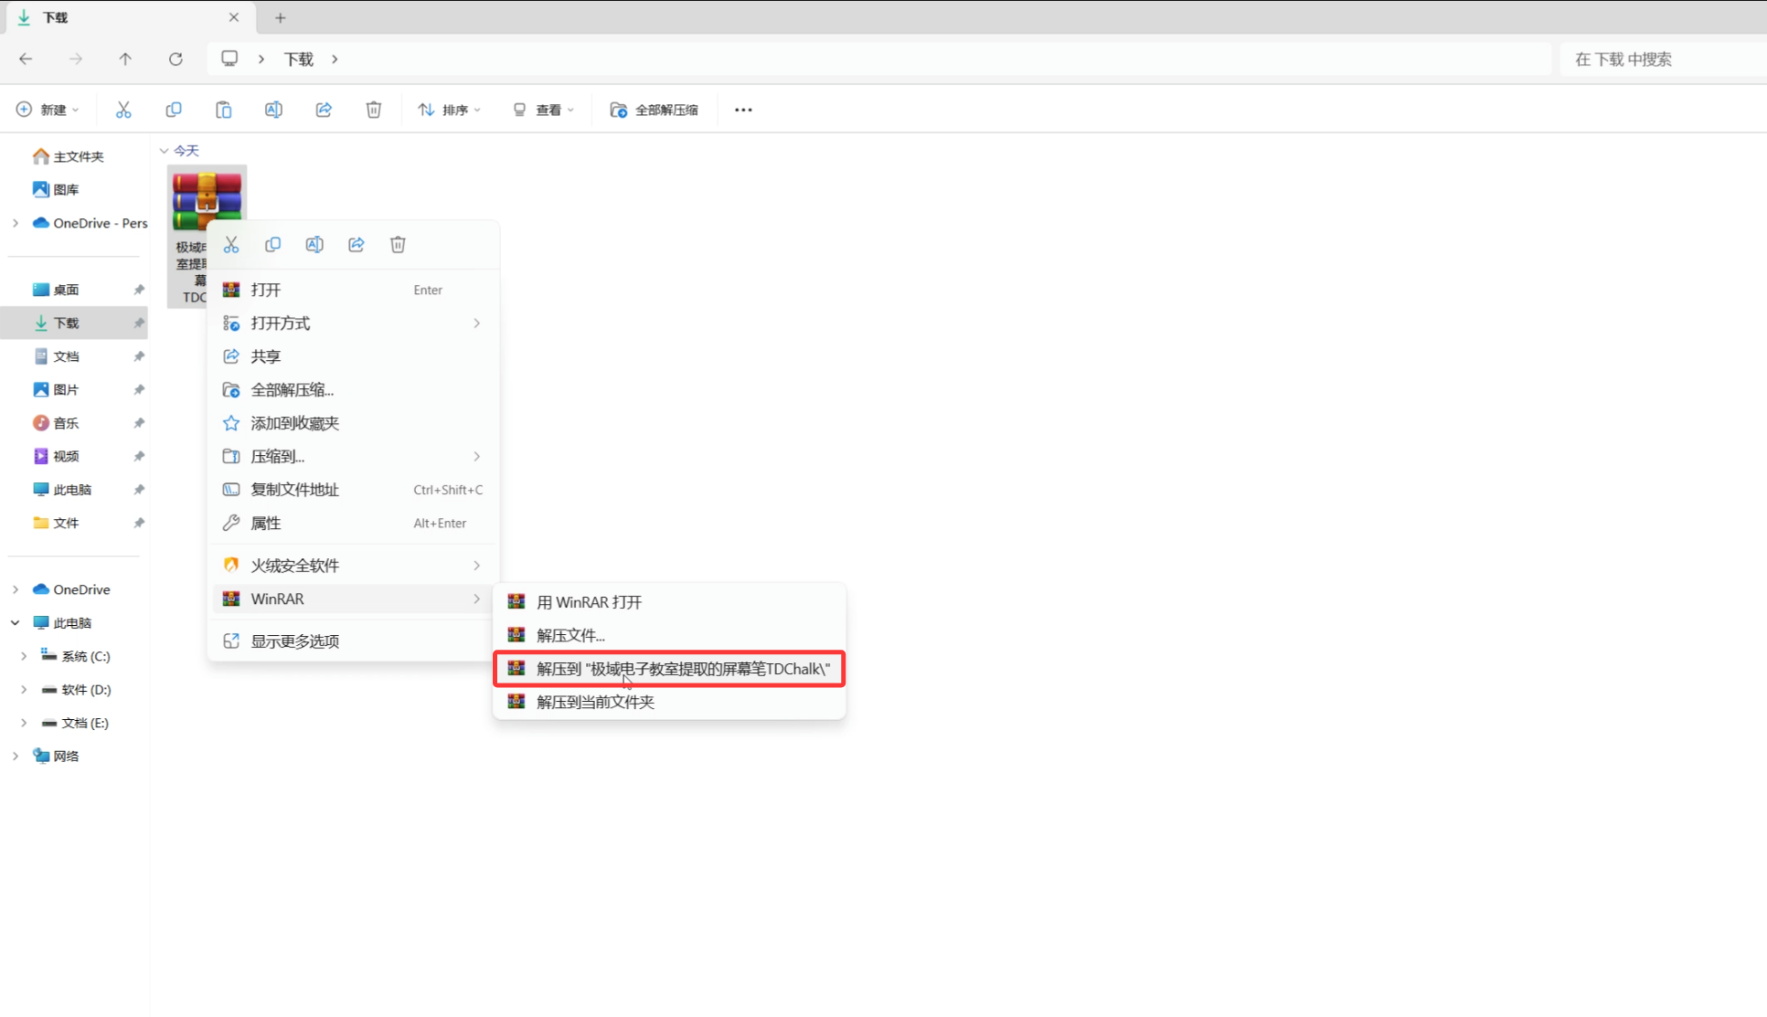Open the toolbar see-more ellipsis menu
The width and height of the screenshot is (1767, 1017).
pyautogui.click(x=743, y=110)
